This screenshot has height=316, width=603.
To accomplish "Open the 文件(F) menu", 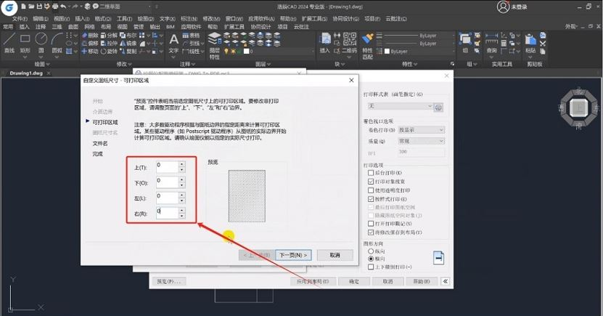I will pyautogui.click(x=20, y=18).
